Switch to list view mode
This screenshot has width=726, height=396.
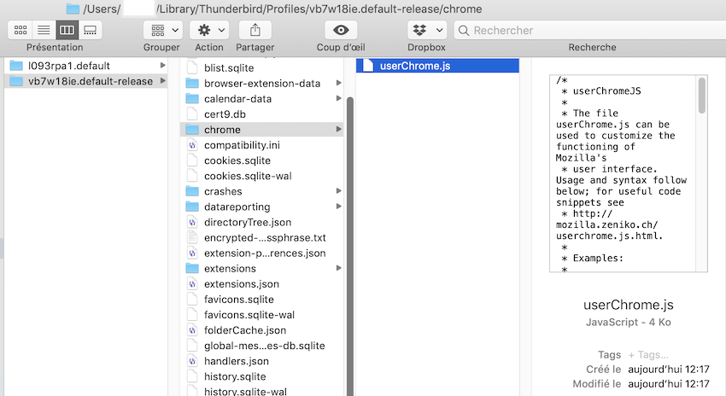pyautogui.click(x=43, y=30)
